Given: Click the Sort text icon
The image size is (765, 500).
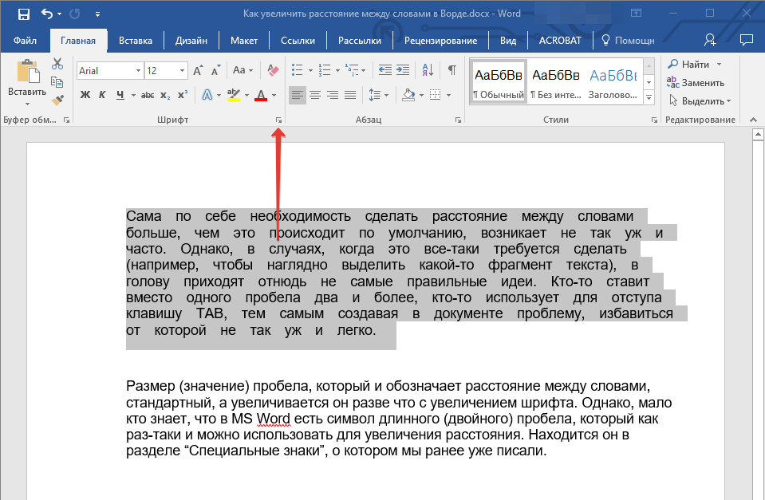Looking at the screenshot, I should coord(427,70).
